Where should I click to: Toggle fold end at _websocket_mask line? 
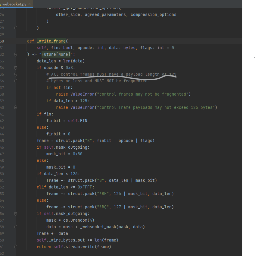coord(16,227)
